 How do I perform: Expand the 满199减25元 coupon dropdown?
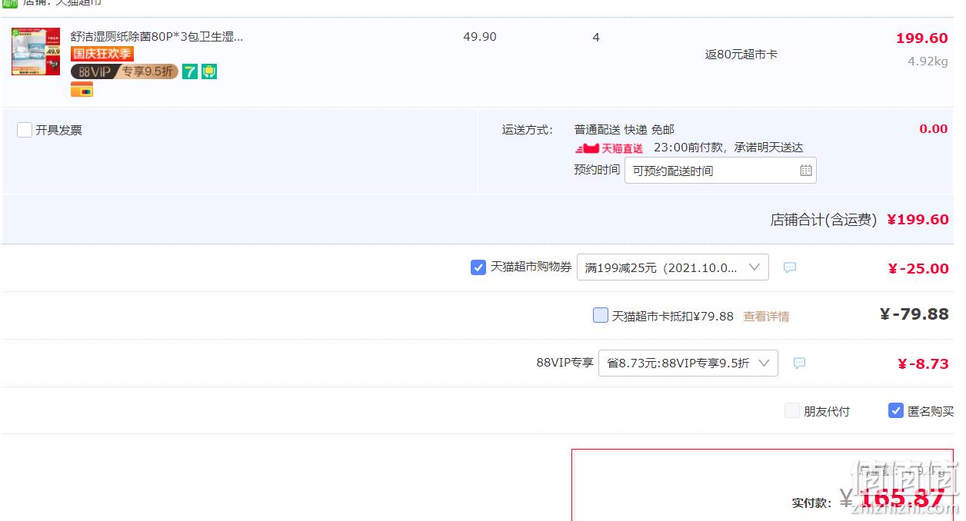[672, 267]
